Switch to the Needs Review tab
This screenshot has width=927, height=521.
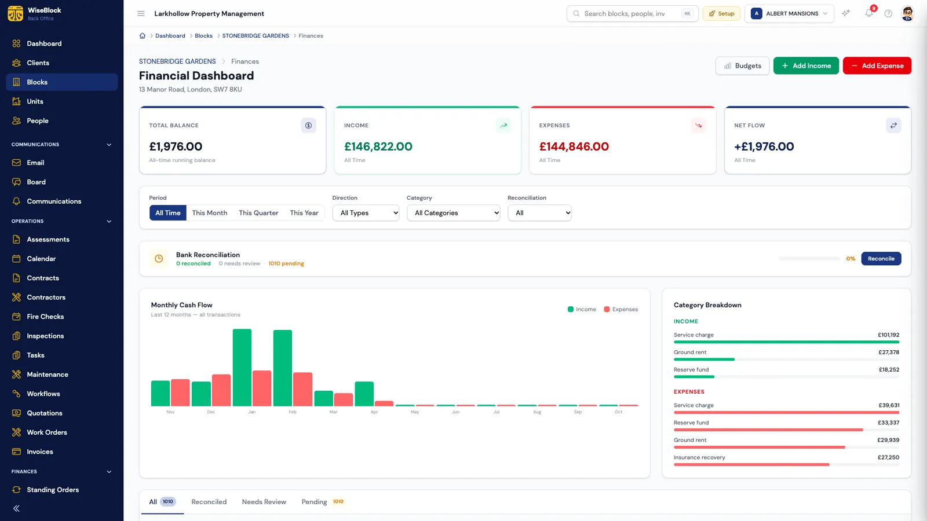(264, 502)
